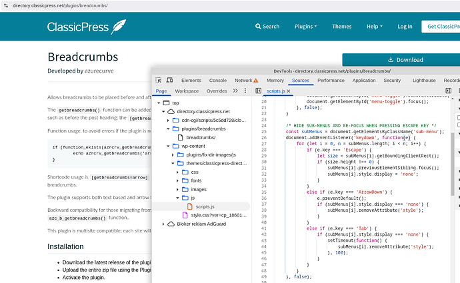
Task: Show more navigator tabs chevron
Action: (235, 91)
